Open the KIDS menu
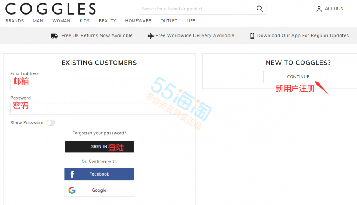357x205 pixels. pyautogui.click(x=84, y=21)
